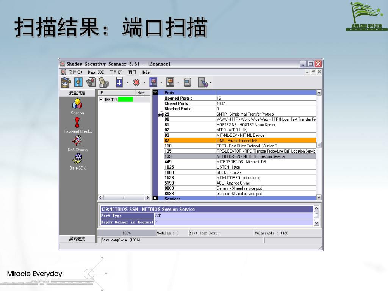Select port 83 MIT-ML-DEV row
The width and height of the screenshot is (388, 291).
point(240,135)
